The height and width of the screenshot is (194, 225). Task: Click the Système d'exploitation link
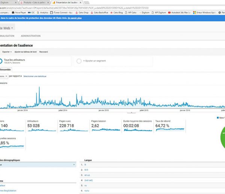pyautogui.click(x=8, y=191)
